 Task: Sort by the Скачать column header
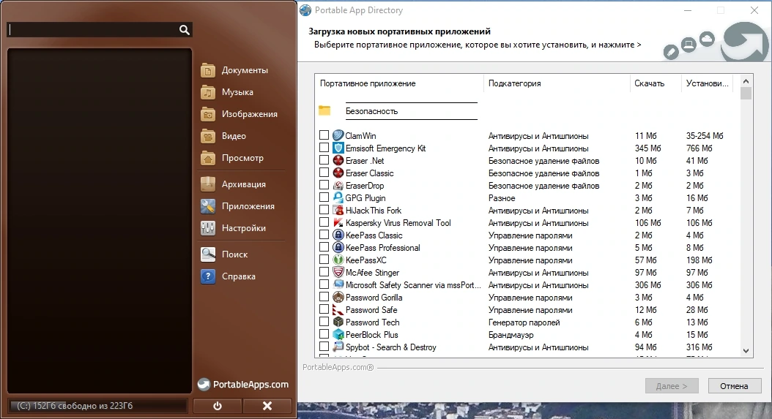656,83
